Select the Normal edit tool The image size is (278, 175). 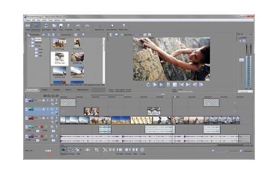point(63,151)
